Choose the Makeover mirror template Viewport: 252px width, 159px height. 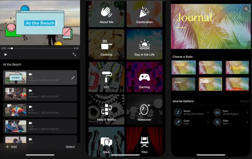(144, 109)
